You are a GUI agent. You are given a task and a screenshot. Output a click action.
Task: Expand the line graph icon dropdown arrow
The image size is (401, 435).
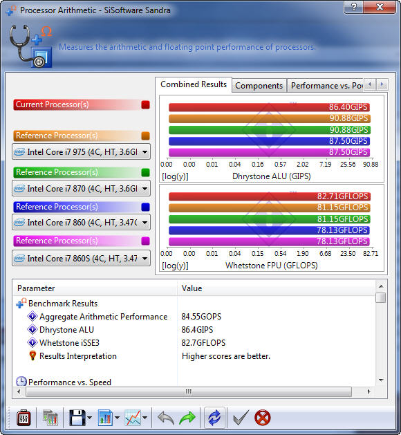[144, 418]
